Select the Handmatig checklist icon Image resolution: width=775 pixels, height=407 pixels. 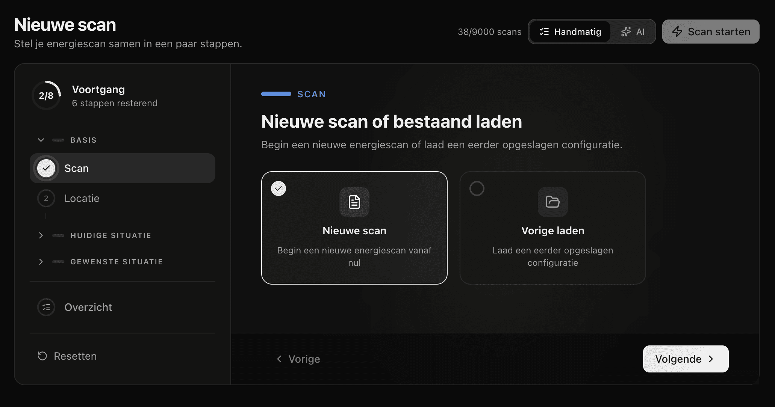tap(544, 32)
